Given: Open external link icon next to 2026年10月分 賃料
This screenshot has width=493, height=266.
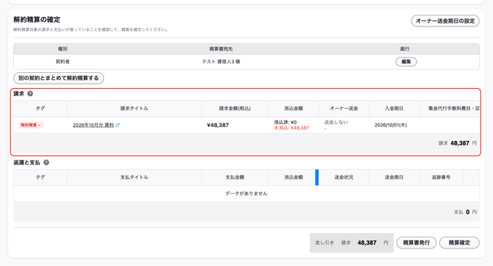Looking at the screenshot, I should pos(118,125).
